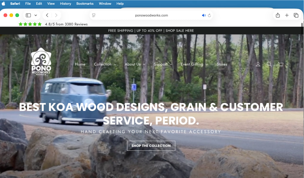
Task: Show the tab overview icon
Action: tap(296, 15)
